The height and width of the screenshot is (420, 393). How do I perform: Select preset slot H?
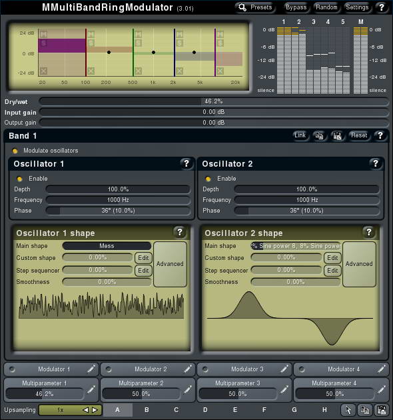click(x=324, y=410)
